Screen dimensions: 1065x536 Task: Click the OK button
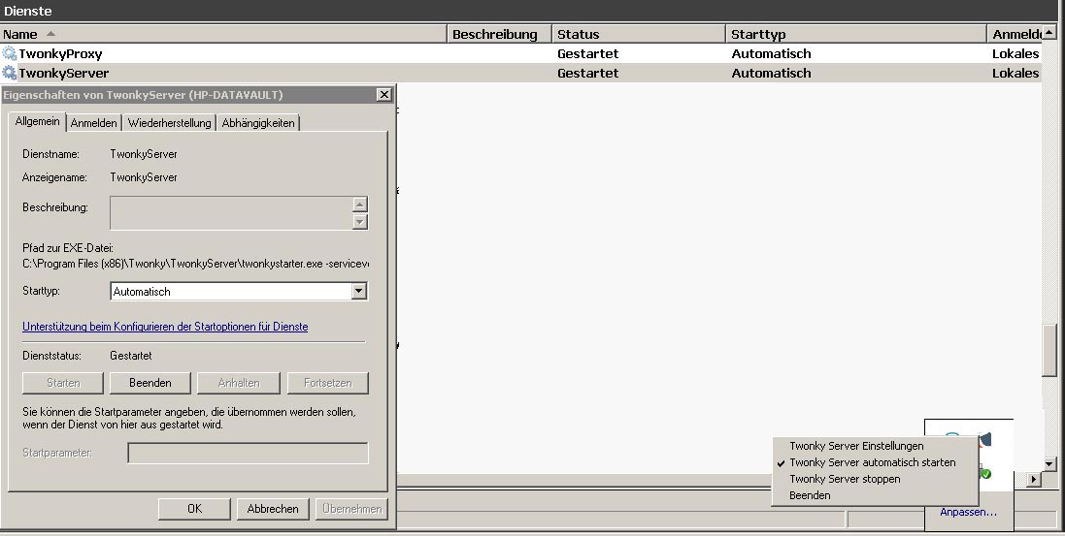(x=194, y=508)
